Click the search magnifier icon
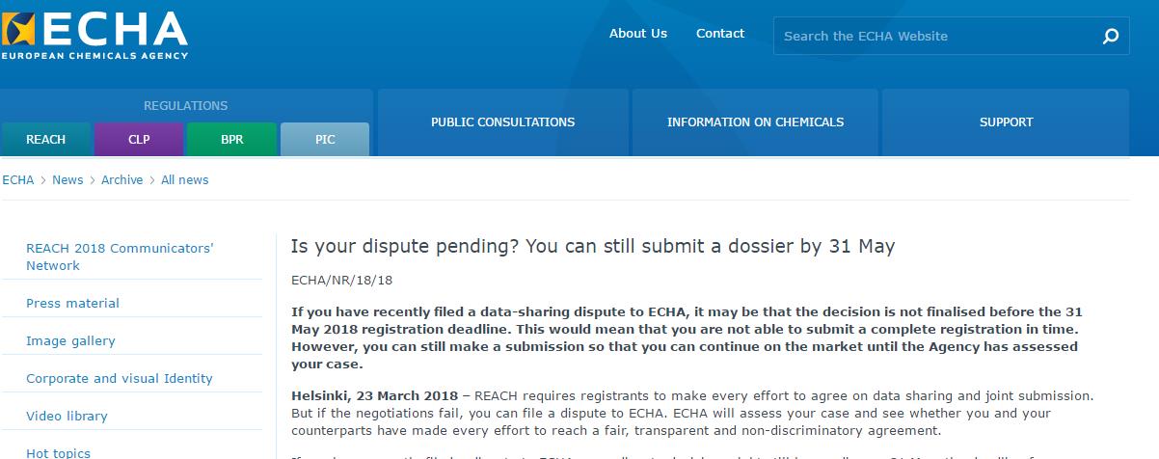The image size is (1159, 459). (1110, 37)
